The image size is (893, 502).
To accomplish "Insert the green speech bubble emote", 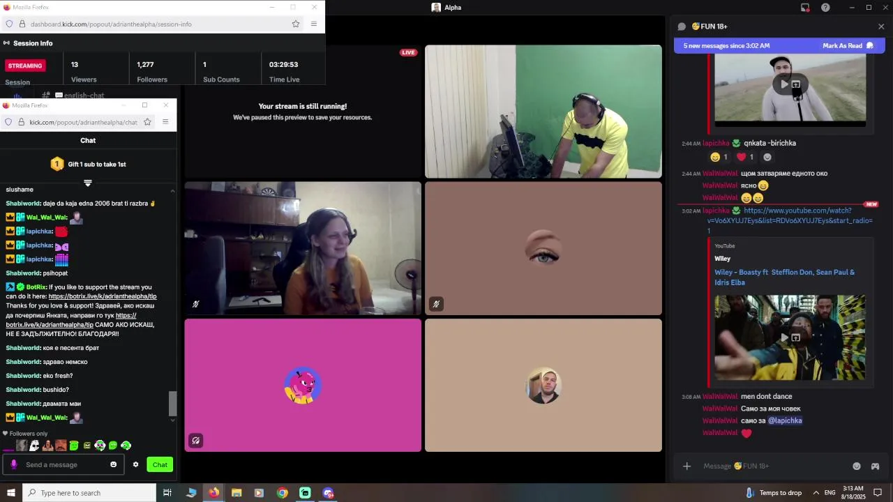I will (113, 446).
